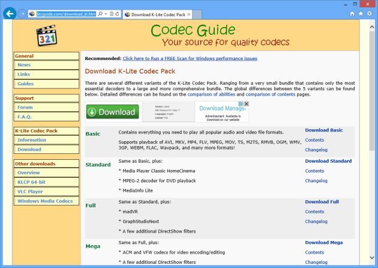Open the comparison of abilities link

[211, 94]
